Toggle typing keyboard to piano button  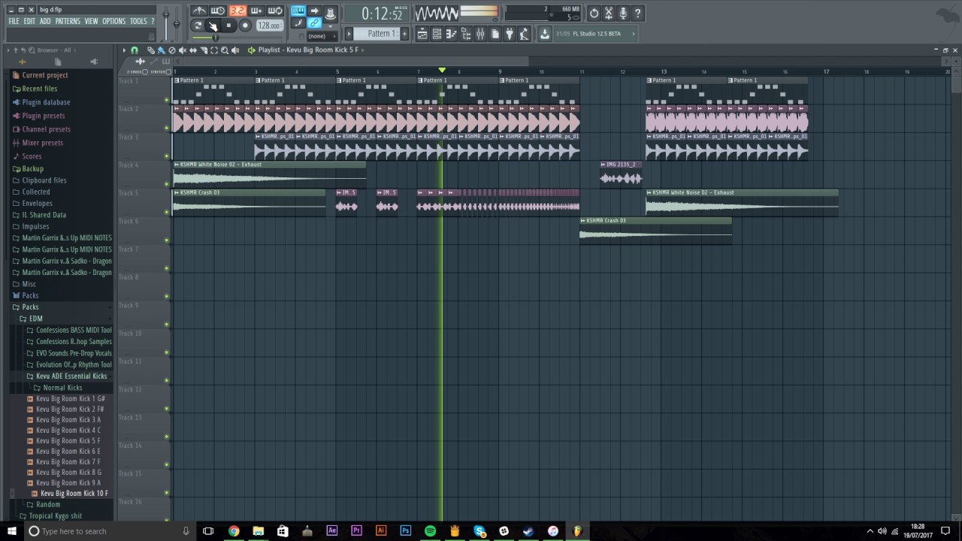[298, 11]
